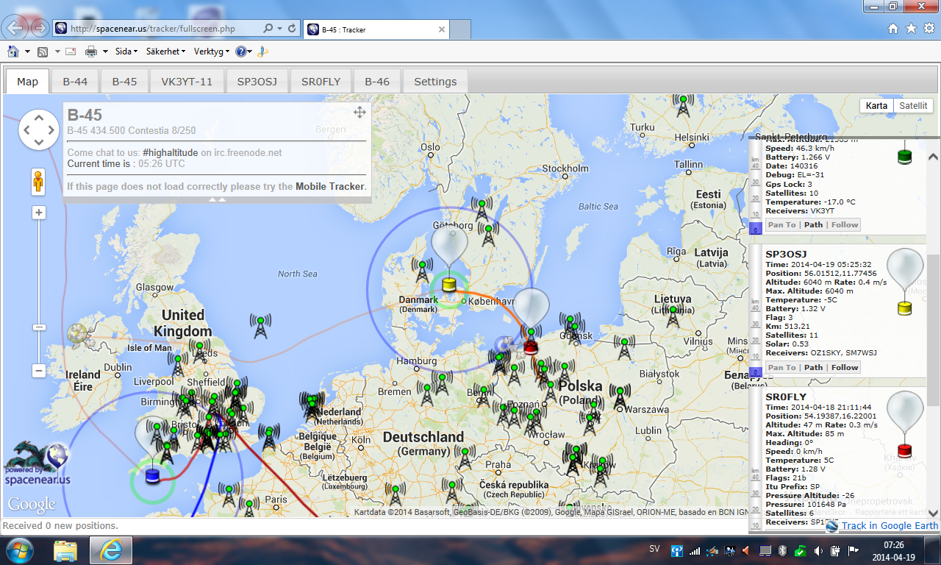The height and width of the screenshot is (565, 941).
Task: Go back with the browser Back arrow
Action: coord(16,29)
